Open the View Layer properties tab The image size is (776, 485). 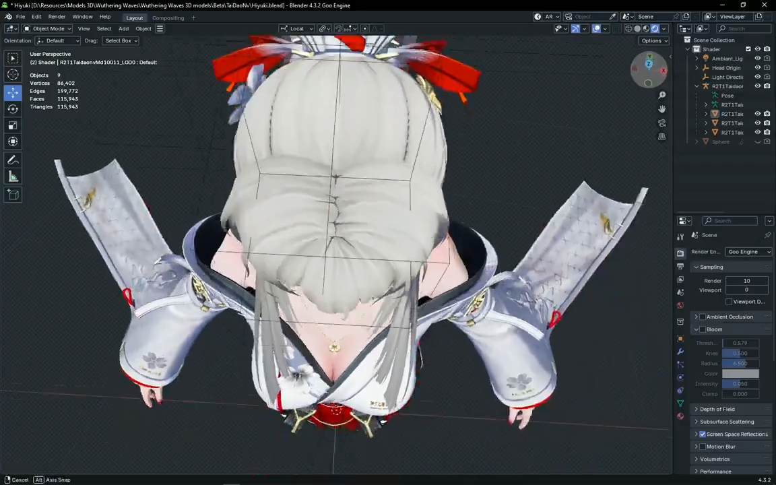tap(680, 280)
